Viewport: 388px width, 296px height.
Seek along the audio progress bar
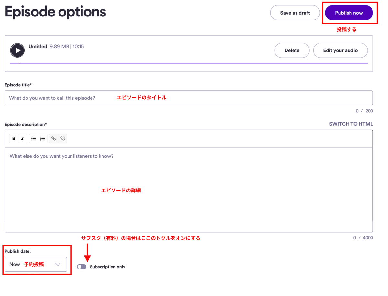click(189, 63)
